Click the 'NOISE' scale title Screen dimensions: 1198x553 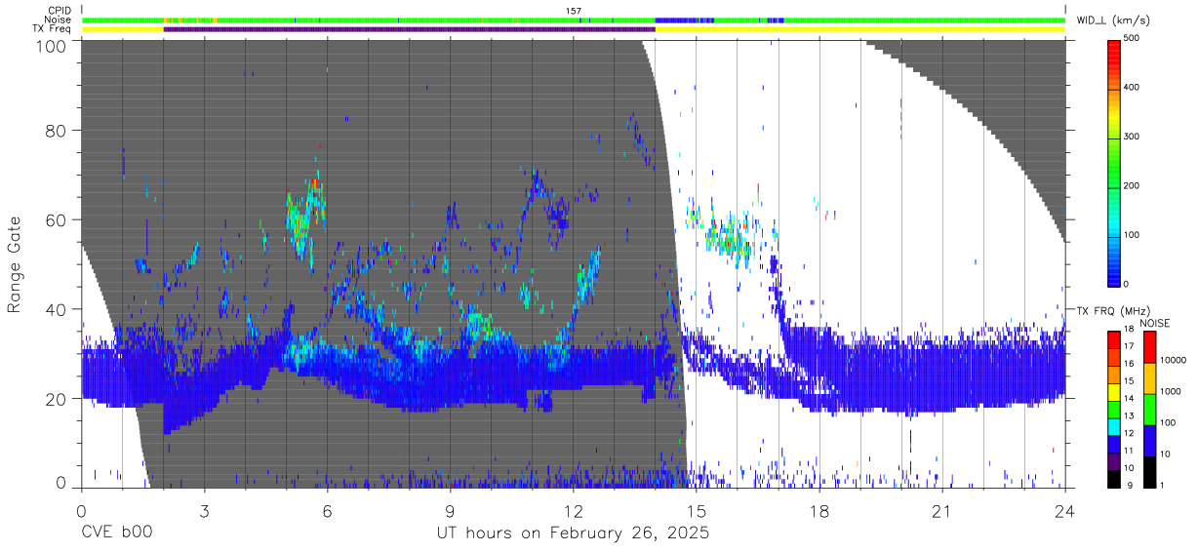(x=1155, y=323)
